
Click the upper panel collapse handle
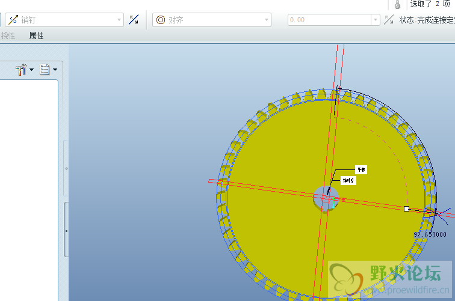[x=66, y=169]
